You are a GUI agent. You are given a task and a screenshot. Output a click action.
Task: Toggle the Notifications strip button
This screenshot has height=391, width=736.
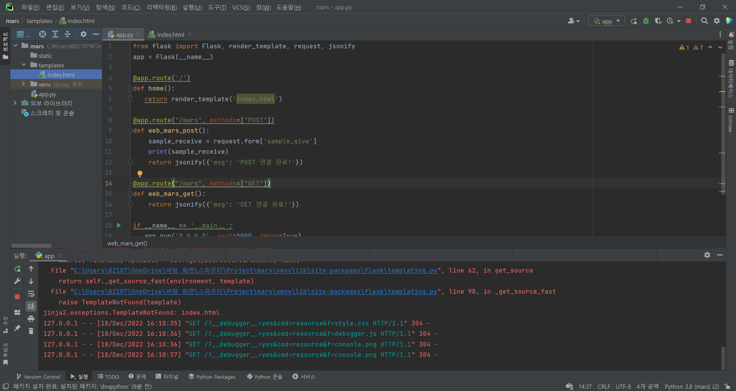731,41
